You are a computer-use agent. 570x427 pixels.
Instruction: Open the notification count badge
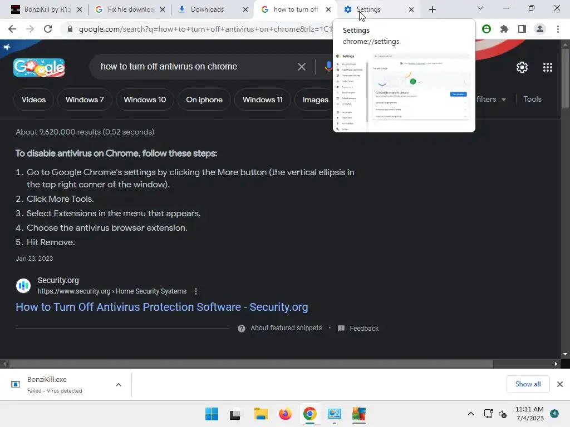pyautogui.click(x=554, y=414)
